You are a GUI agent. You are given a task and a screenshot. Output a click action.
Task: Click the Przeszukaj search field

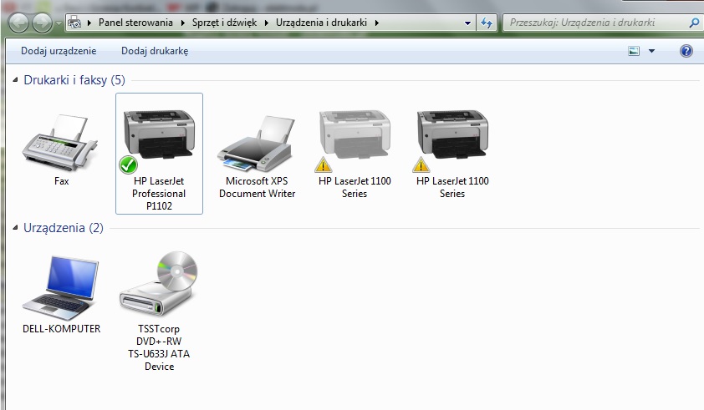595,23
